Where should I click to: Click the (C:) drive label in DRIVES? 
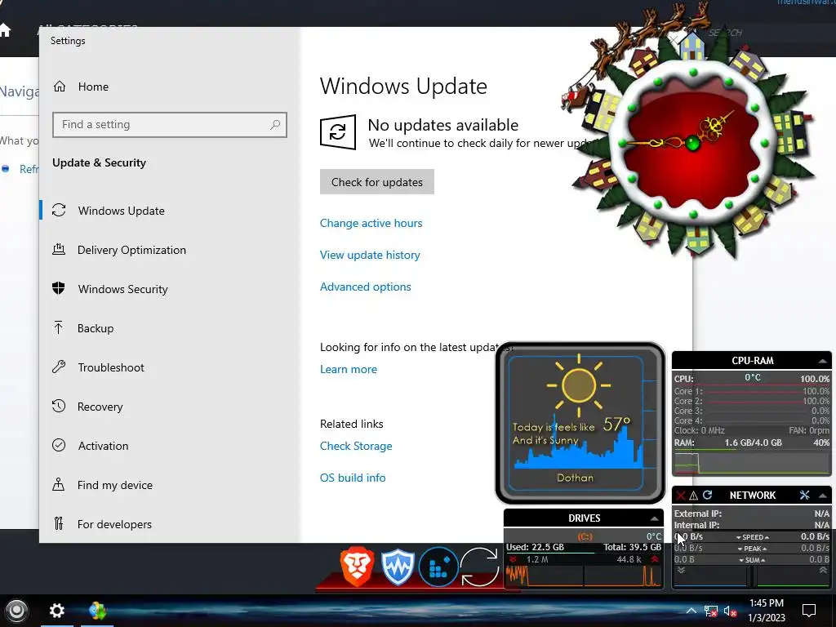point(585,536)
